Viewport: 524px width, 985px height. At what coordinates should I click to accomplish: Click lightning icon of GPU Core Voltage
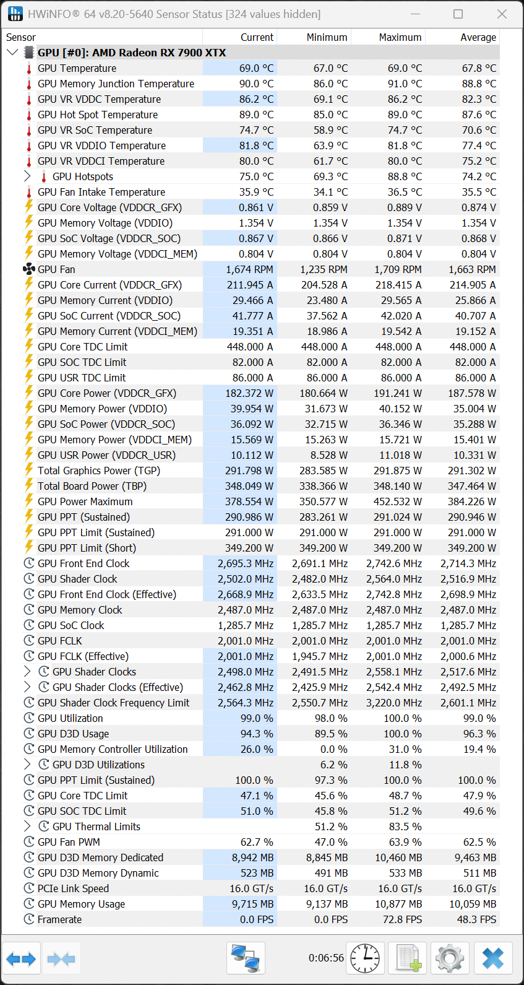pos(28,207)
